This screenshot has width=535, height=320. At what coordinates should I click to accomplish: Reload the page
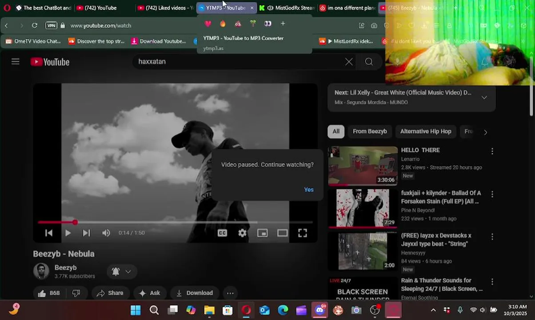click(35, 26)
